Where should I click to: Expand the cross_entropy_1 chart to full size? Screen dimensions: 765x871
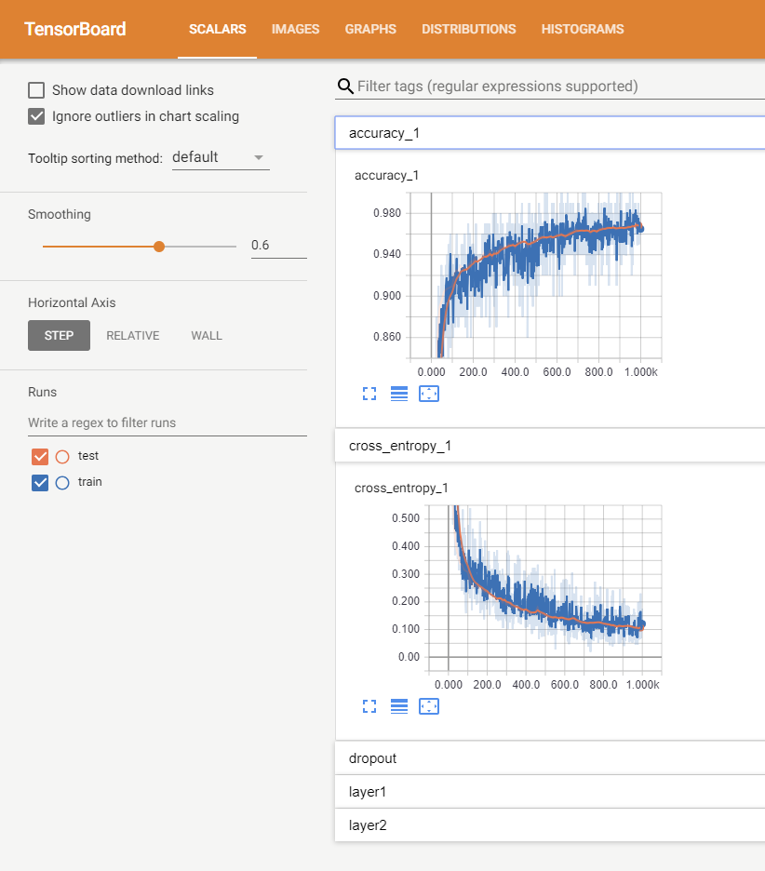369,706
